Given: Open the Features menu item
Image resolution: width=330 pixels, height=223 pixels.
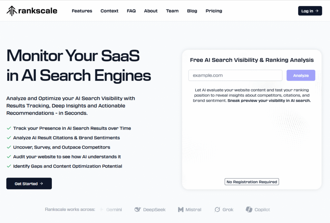Looking at the screenshot, I should (x=82, y=11).
